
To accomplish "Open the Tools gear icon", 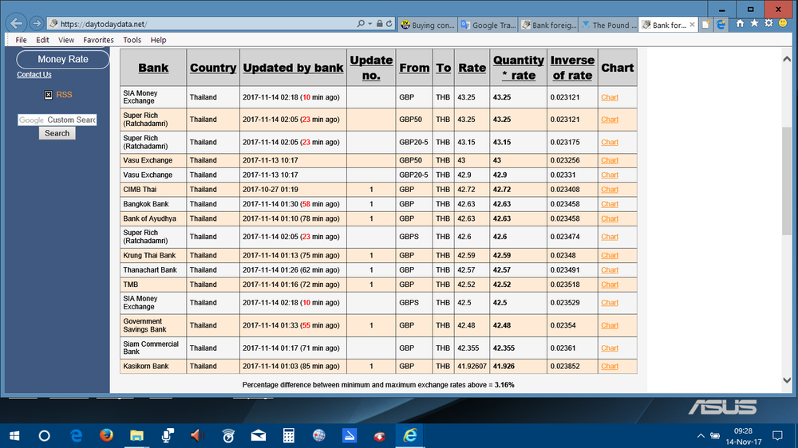I will tap(768, 23).
